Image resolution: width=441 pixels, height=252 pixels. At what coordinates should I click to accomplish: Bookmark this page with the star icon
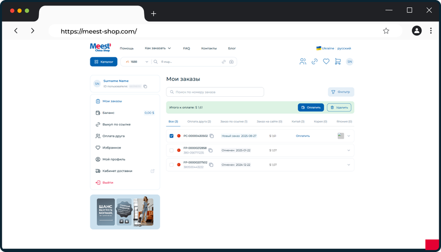point(386,31)
